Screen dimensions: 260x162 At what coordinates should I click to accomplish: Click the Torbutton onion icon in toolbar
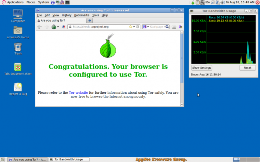(54, 27)
